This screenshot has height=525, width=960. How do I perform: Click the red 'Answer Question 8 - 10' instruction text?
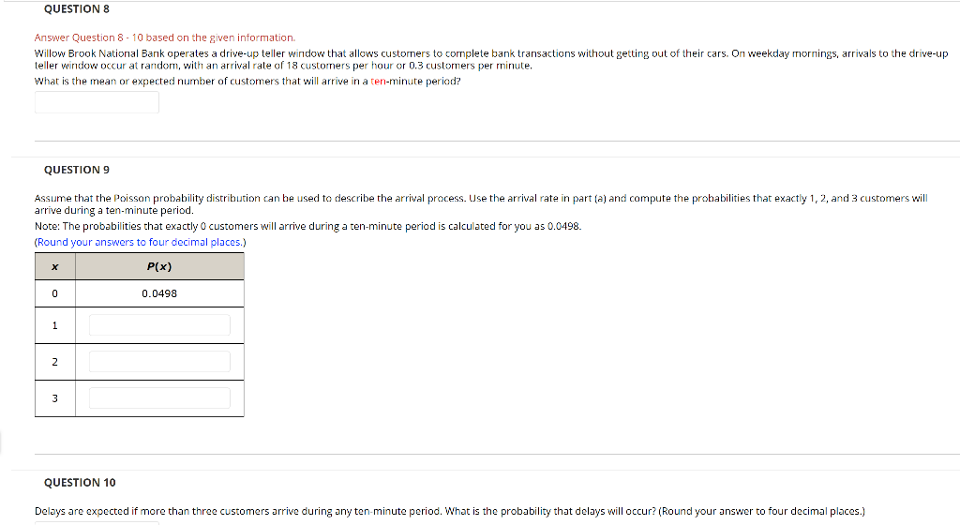point(165,37)
